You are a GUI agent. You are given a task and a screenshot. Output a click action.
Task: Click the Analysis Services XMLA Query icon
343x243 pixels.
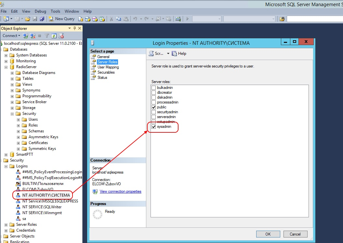click(x=102, y=19)
